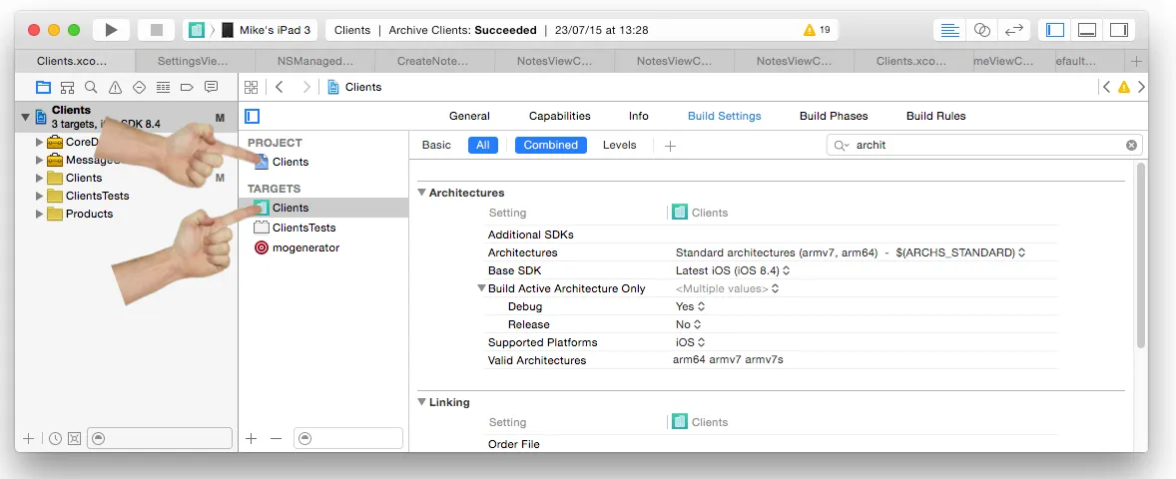Viewport: 1176px width, 479px height.
Task: Open the Test navigator diamond icon
Action: (x=139, y=87)
